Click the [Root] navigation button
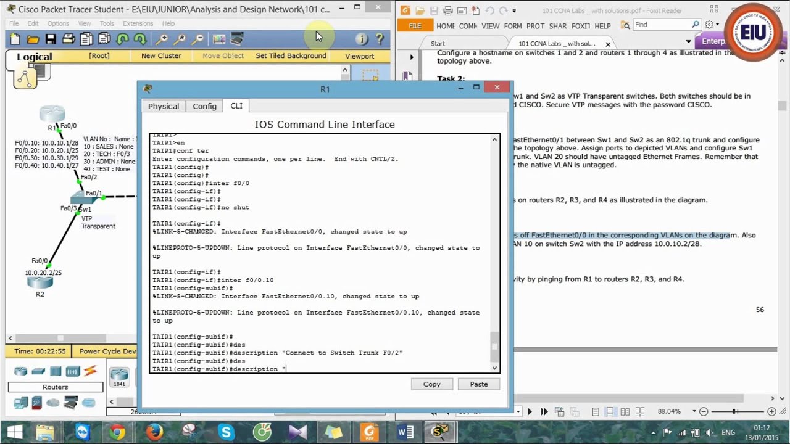This screenshot has height=444, width=790. (99, 55)
